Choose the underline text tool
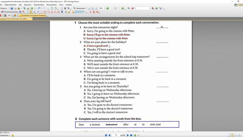 [34, 12]
